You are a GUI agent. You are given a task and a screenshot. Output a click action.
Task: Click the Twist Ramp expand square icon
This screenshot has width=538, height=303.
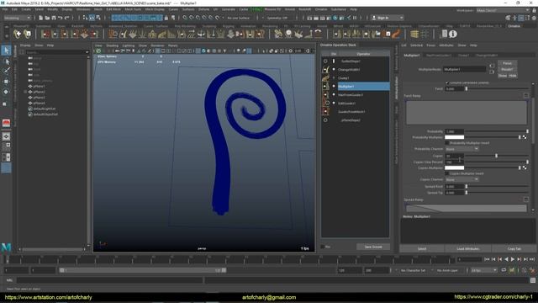(x=525, y=95)
